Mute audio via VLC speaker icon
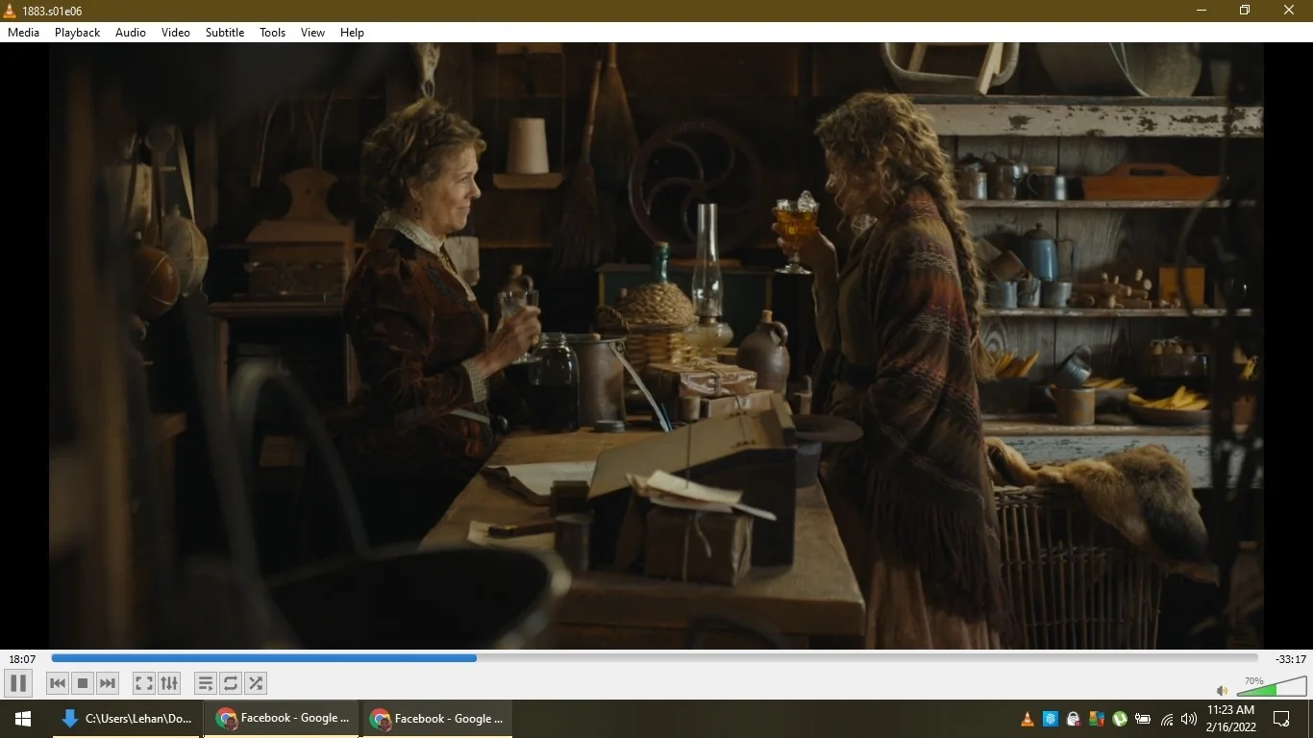 1222,690
